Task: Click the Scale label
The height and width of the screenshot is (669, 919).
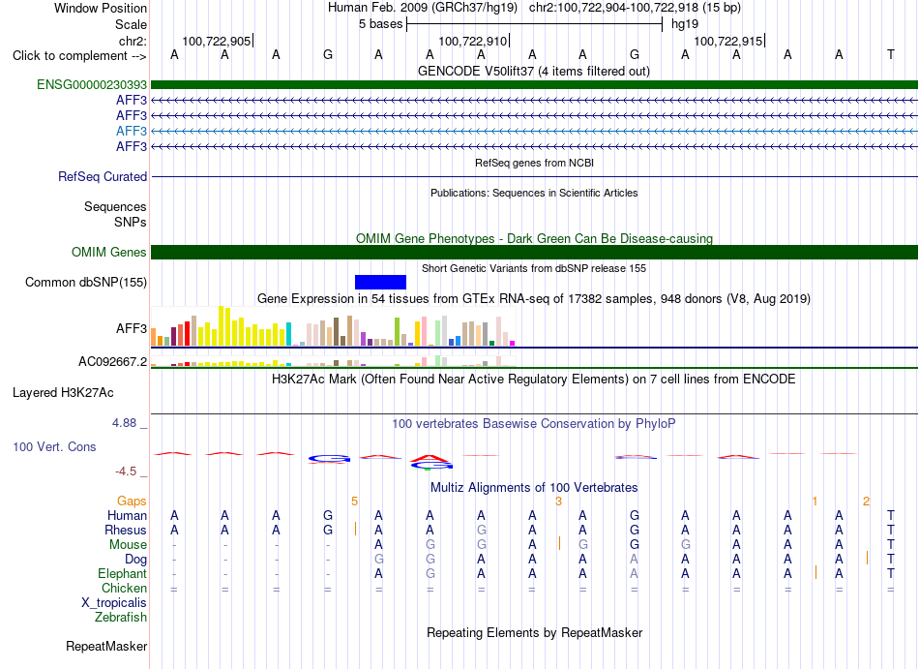Action: point(132,24)
